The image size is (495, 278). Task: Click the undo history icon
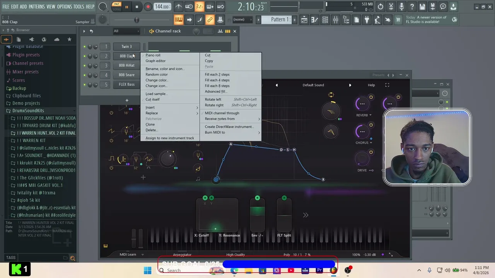381,7
